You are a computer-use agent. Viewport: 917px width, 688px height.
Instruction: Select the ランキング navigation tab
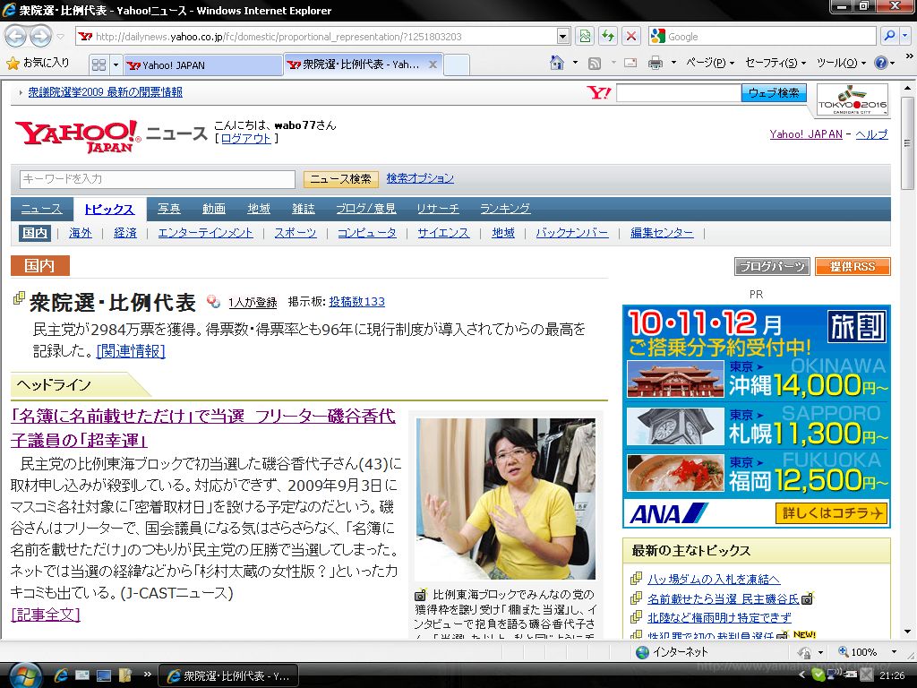(505, 209)
